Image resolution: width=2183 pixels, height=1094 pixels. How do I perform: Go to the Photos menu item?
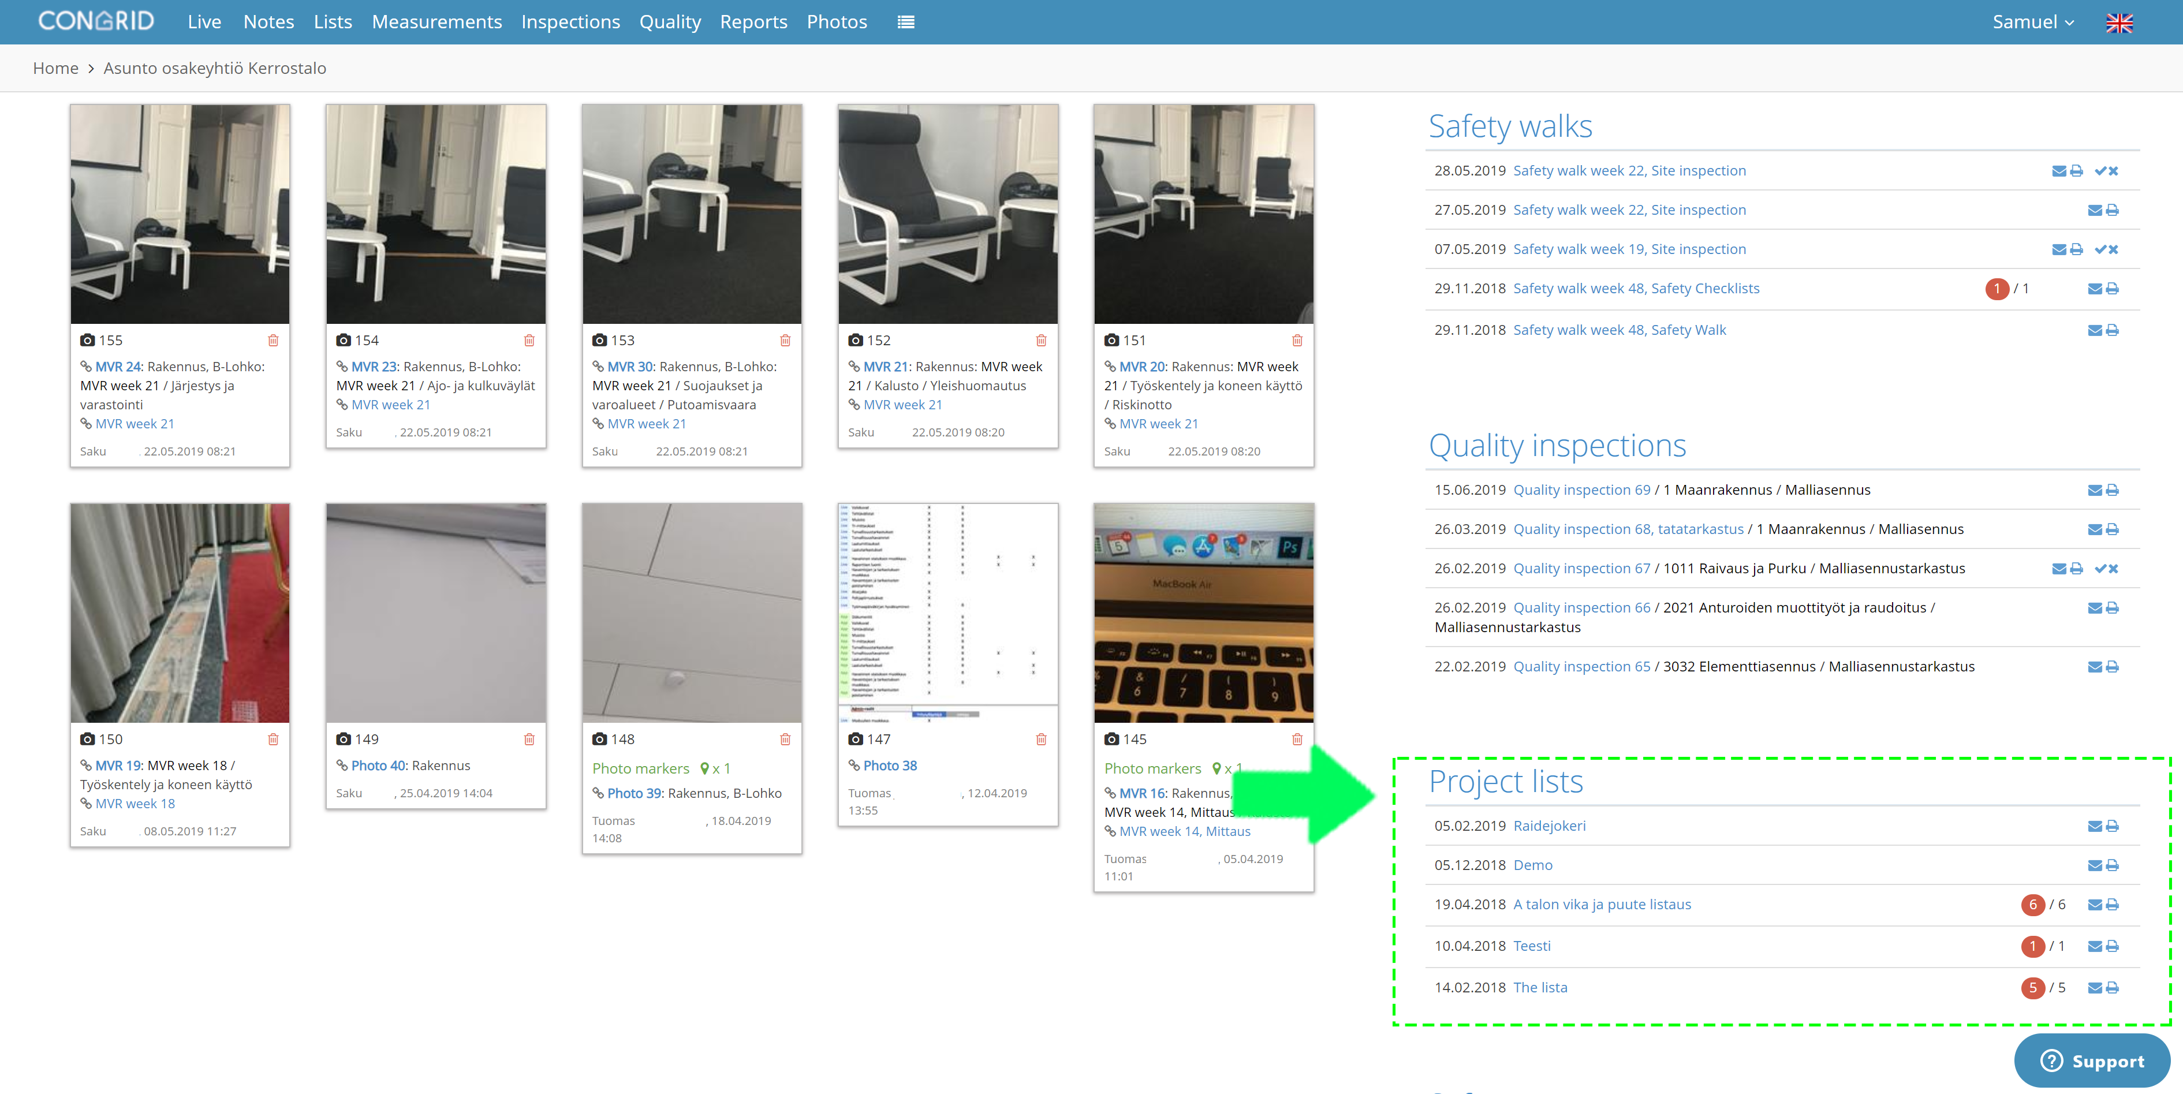click(x=837, y=22)
